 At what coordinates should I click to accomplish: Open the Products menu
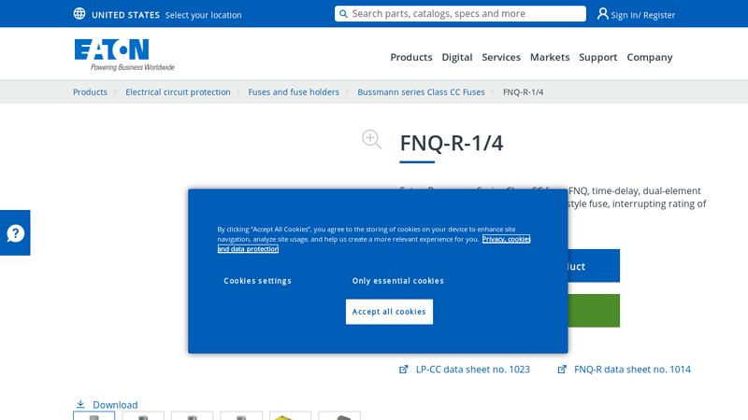point(410,57)
